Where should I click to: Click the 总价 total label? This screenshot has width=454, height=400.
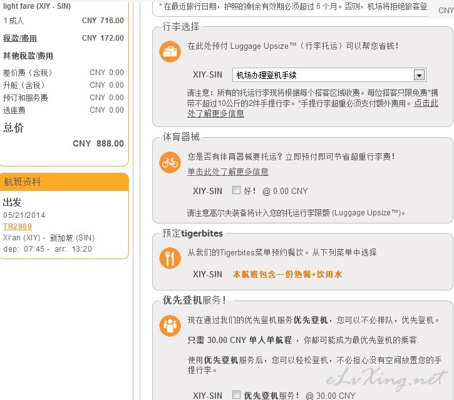click(13, 127)
